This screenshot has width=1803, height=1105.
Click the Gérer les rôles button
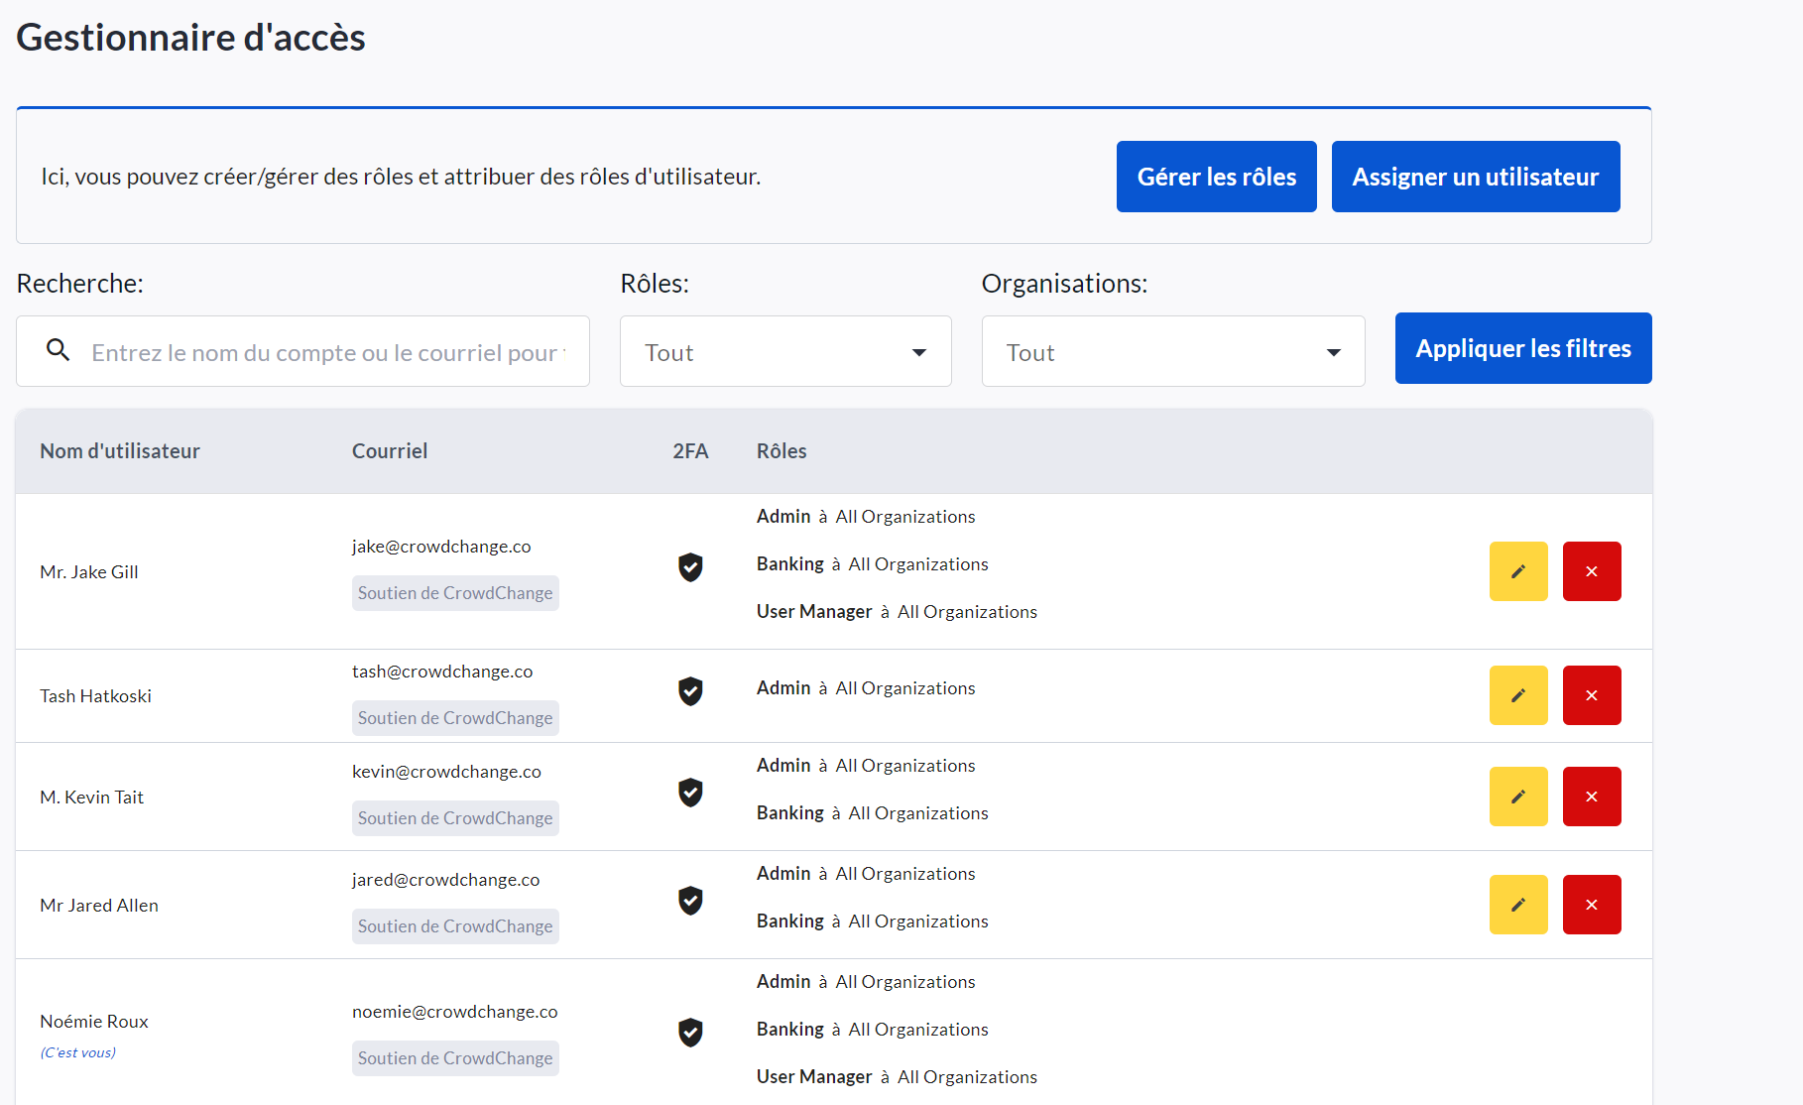click(1216, 177)
